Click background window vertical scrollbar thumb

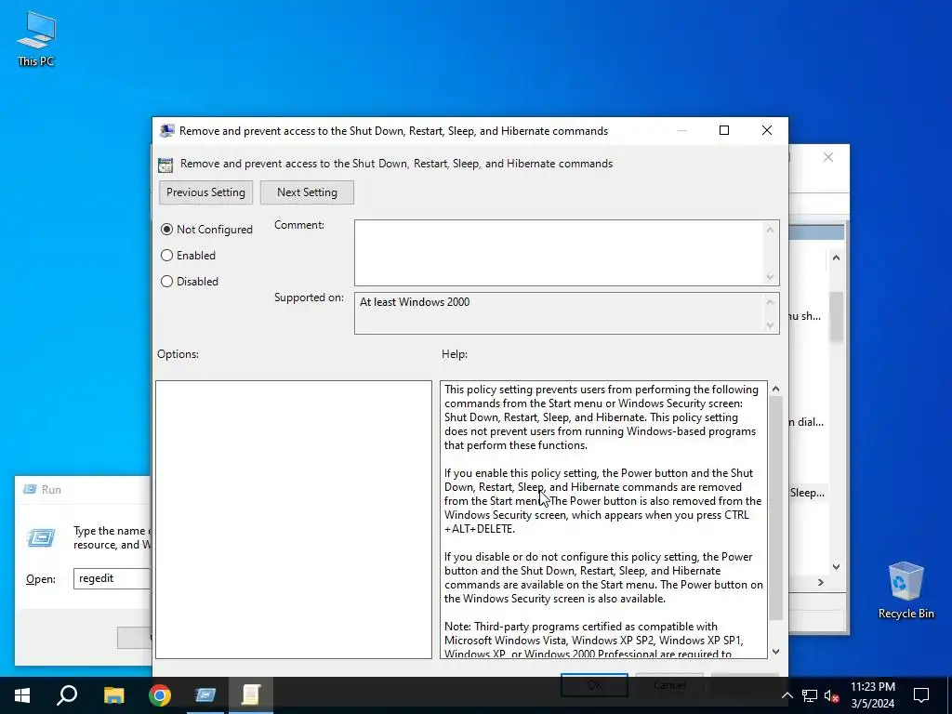click(836, 317)
